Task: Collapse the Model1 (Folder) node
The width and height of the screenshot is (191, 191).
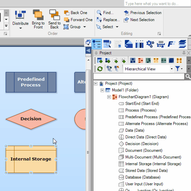Action: [102, 90]
